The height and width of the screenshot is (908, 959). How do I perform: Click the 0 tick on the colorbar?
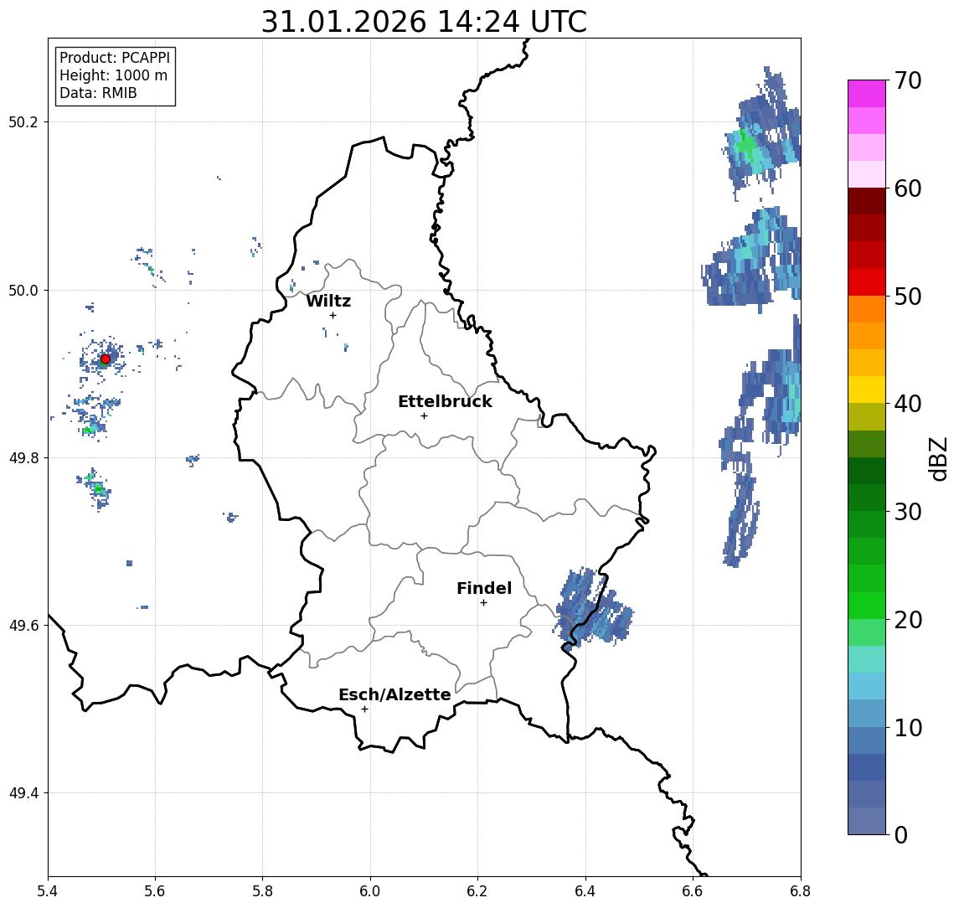[x=901, y=834]
